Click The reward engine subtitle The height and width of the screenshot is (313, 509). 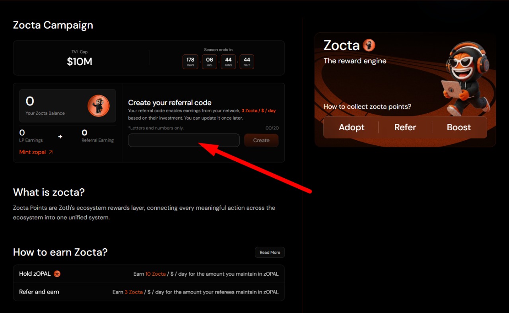click(x=355, y=61)
